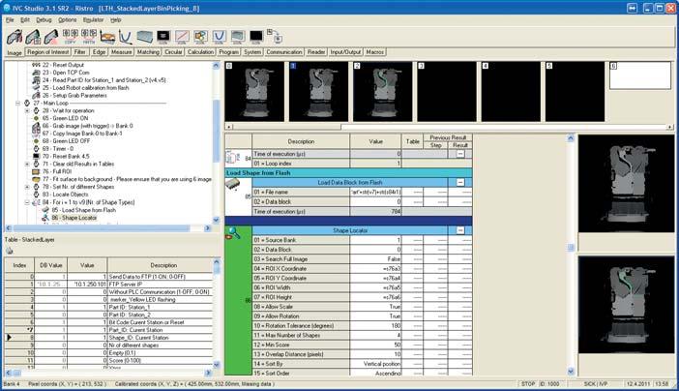Collapse the 84 - For i = 1 to v9 node
The width and height of the screenshot is (679, 391).
[27, 202]
